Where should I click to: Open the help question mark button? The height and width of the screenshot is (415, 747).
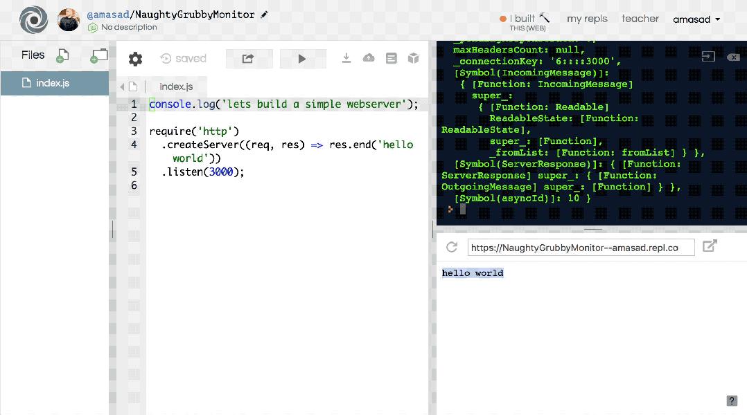point(731,401)
